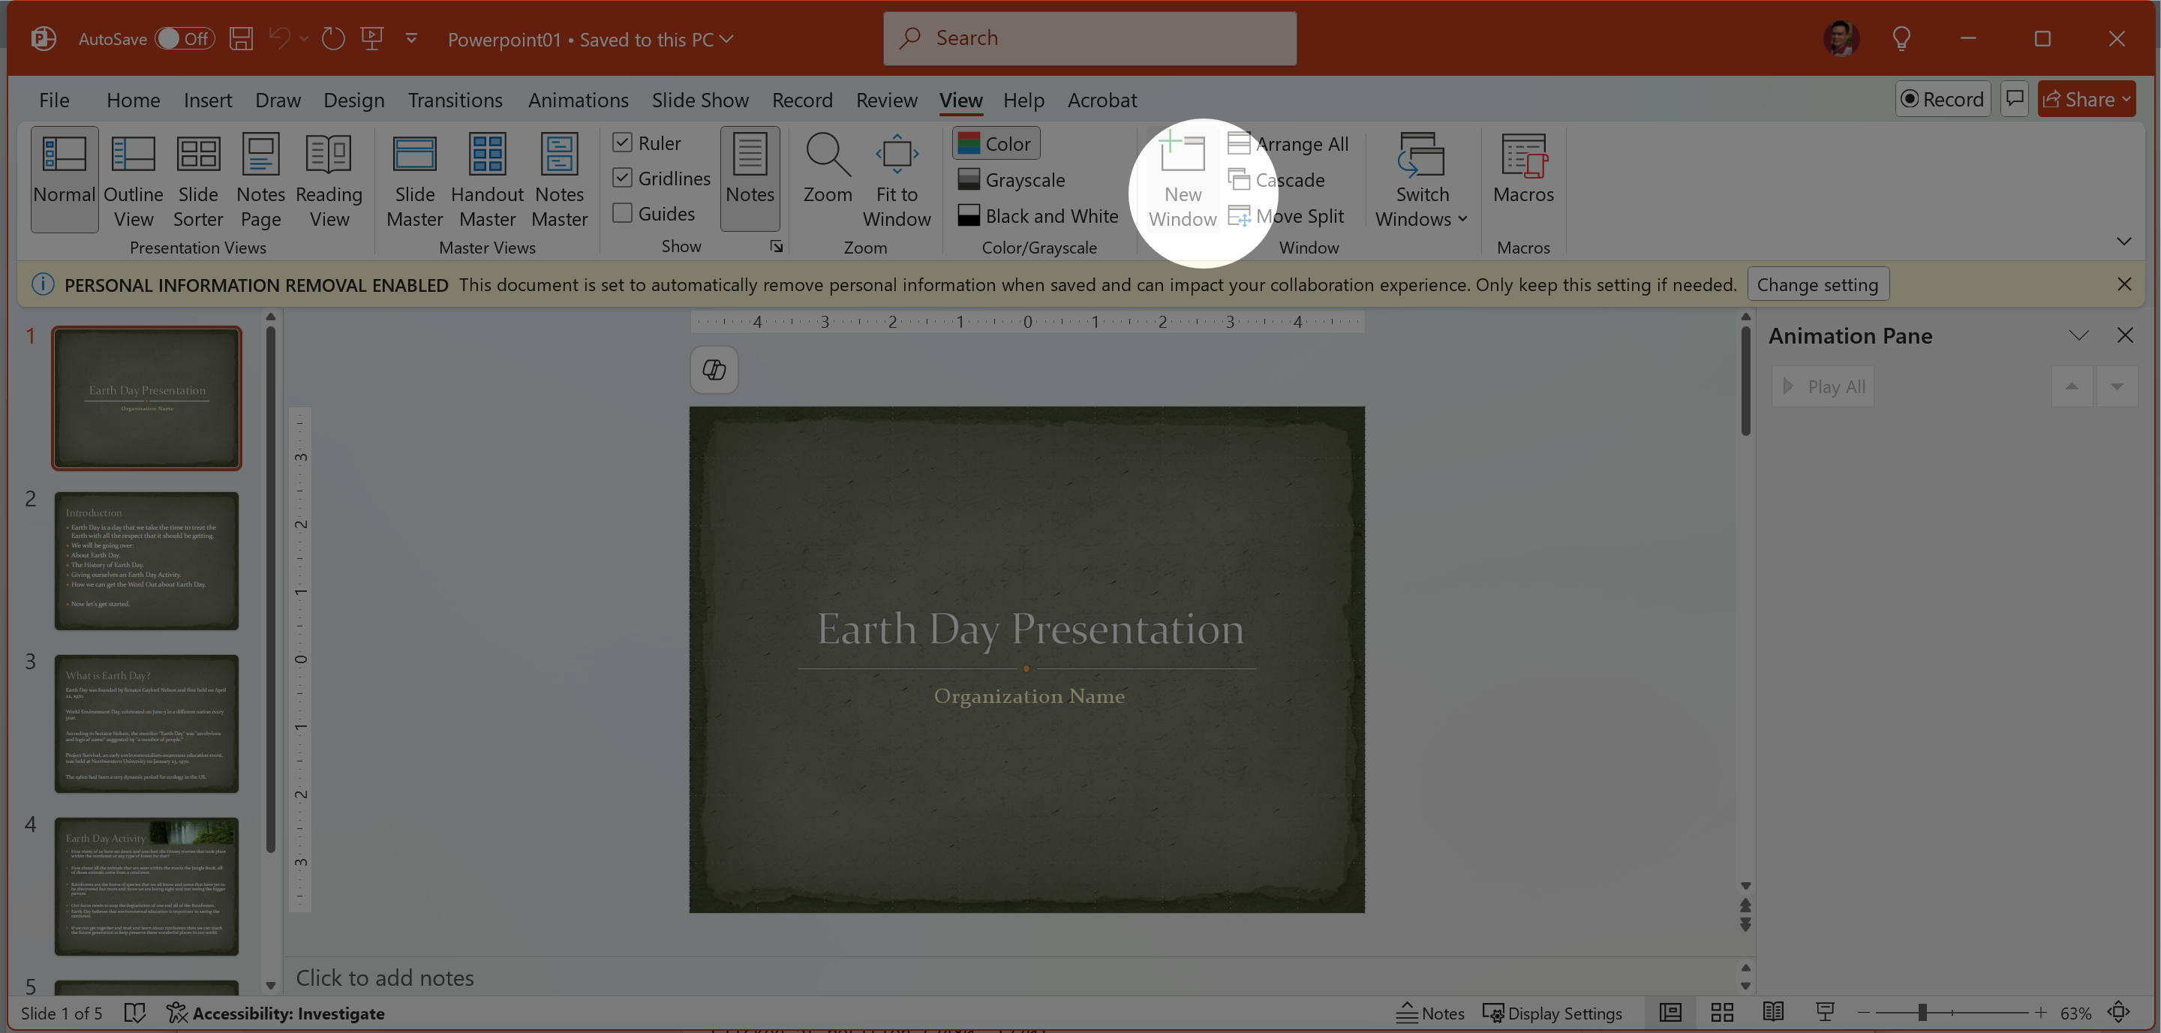This screenshot has width=2161, height=1033.
Task: Open the Transitions ribbon tab
Action: pos(455,100)
